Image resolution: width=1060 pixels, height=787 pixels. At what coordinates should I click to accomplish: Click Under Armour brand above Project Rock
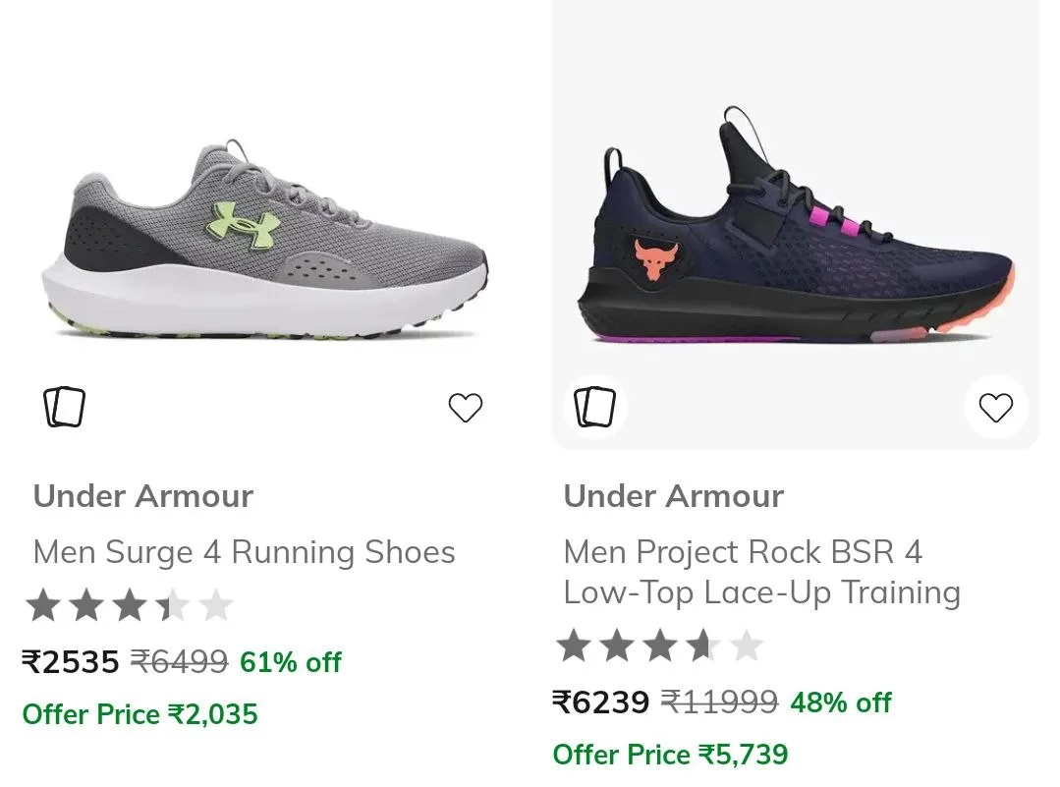[674, 496]
